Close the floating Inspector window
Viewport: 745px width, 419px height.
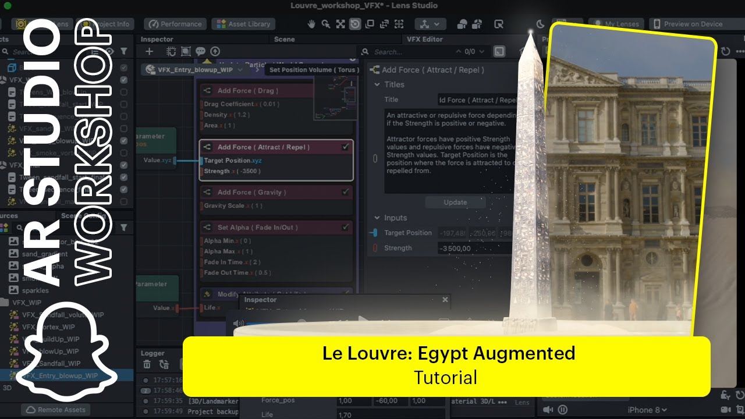pos(445,300)
